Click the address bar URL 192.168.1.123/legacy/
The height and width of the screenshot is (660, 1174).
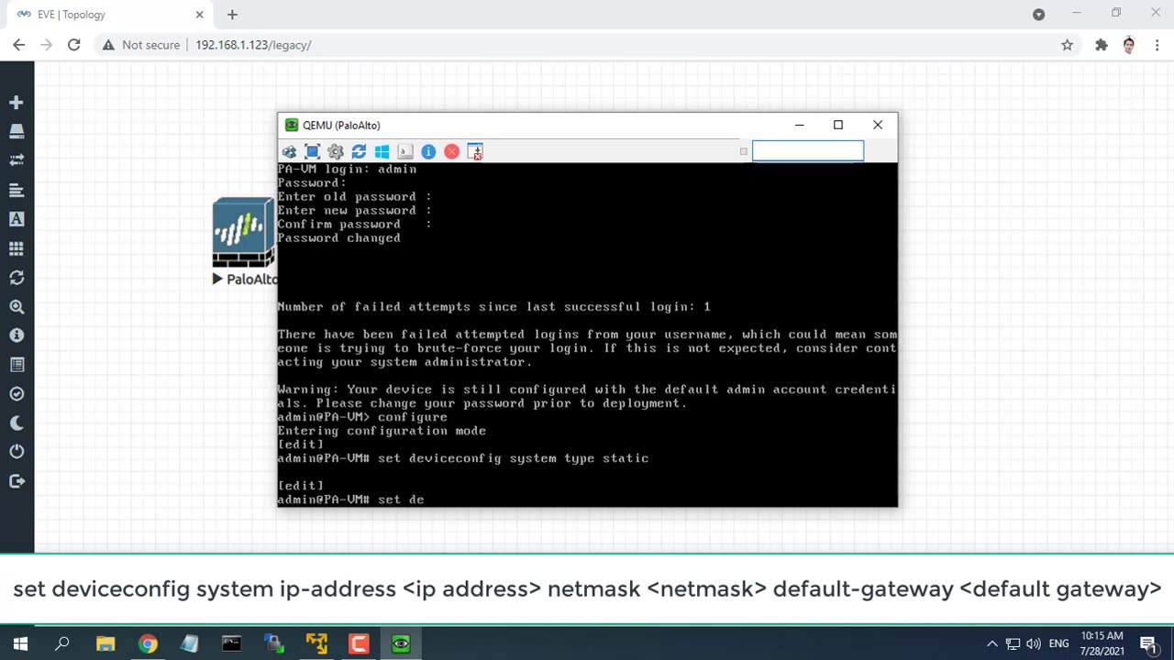point(253,45)
